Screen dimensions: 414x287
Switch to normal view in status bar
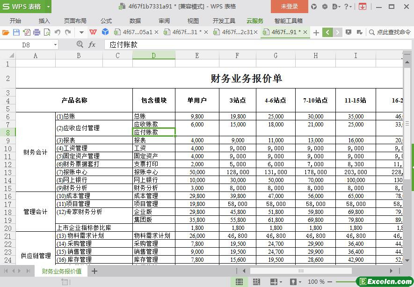point(239,282)
